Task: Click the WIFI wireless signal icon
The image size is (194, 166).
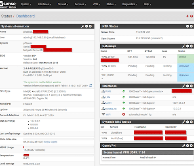Action: [103, 114]
